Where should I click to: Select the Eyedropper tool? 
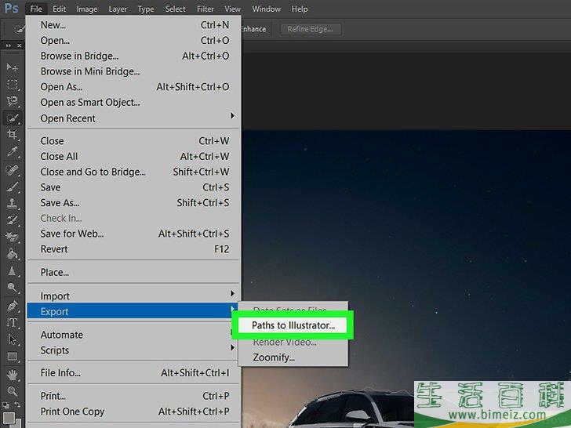click(12, 151)
